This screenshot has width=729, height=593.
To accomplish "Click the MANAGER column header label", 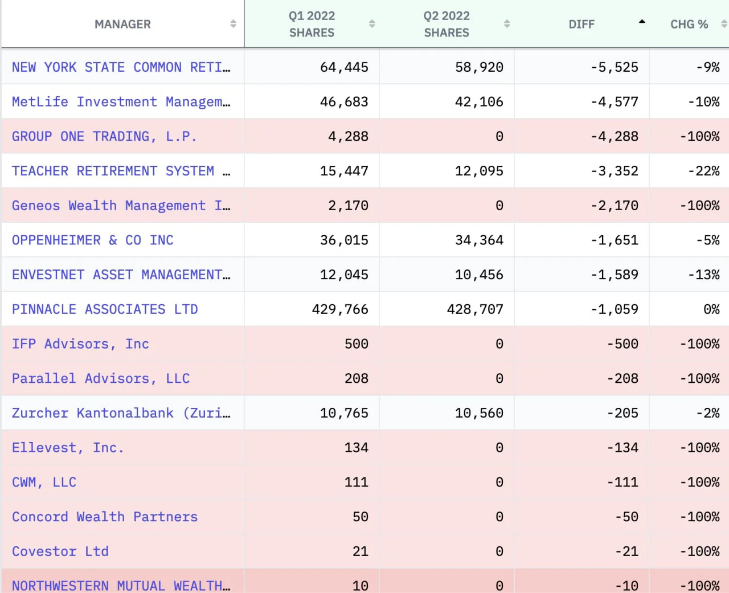I will tap(123, 24).
